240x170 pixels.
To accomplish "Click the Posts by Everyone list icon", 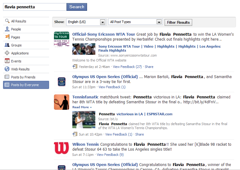I will tap(7, 85).
